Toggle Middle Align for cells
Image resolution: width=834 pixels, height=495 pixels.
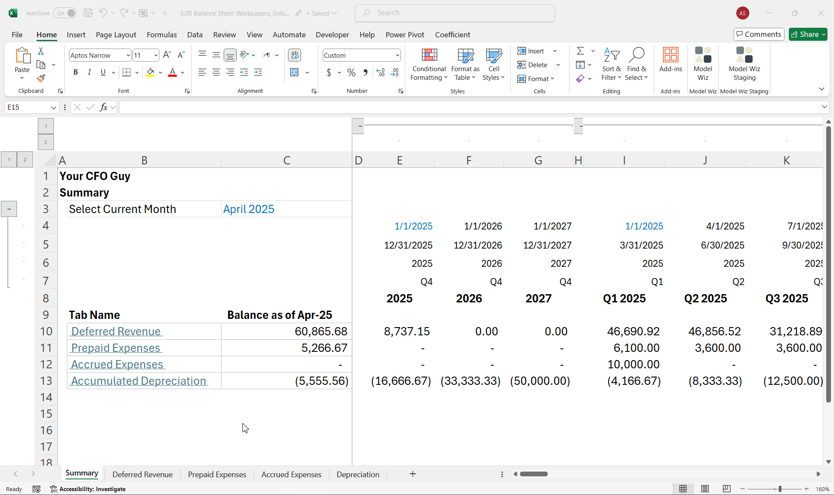pyautogui.click(x=216, y=55)
